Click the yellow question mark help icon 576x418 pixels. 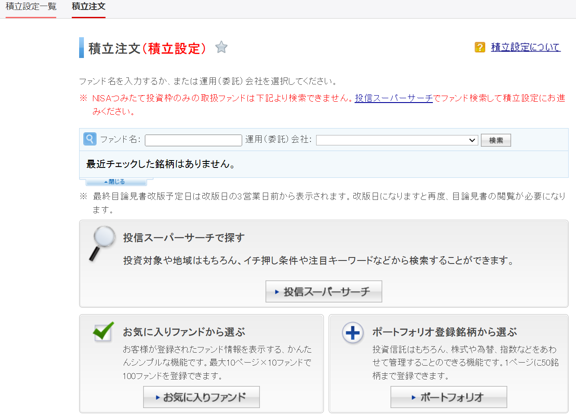(x=480, y=47)
